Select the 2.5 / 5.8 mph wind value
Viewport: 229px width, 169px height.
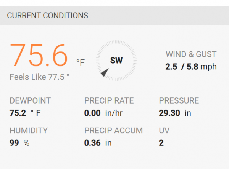coord(191,67)
